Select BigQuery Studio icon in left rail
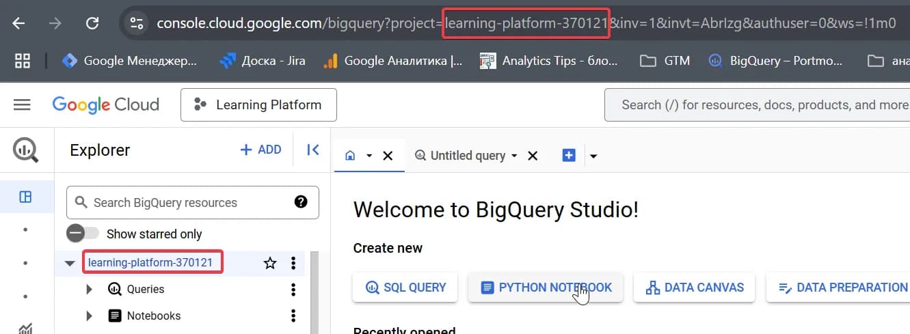Screen dimensions: 910x334 (25, 197)
